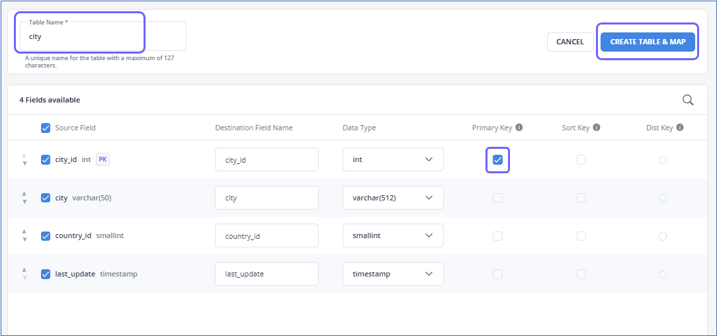Click the reorder arrows for country_id row
717x336 pixels.
(x=24, y=236)
